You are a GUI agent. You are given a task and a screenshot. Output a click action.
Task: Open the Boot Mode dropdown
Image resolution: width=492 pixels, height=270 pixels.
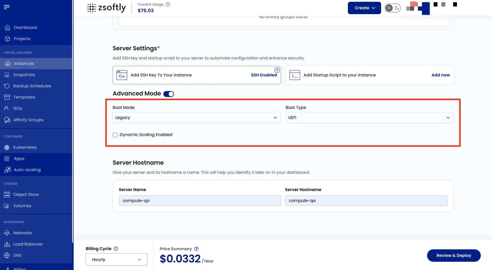[196, 118]
